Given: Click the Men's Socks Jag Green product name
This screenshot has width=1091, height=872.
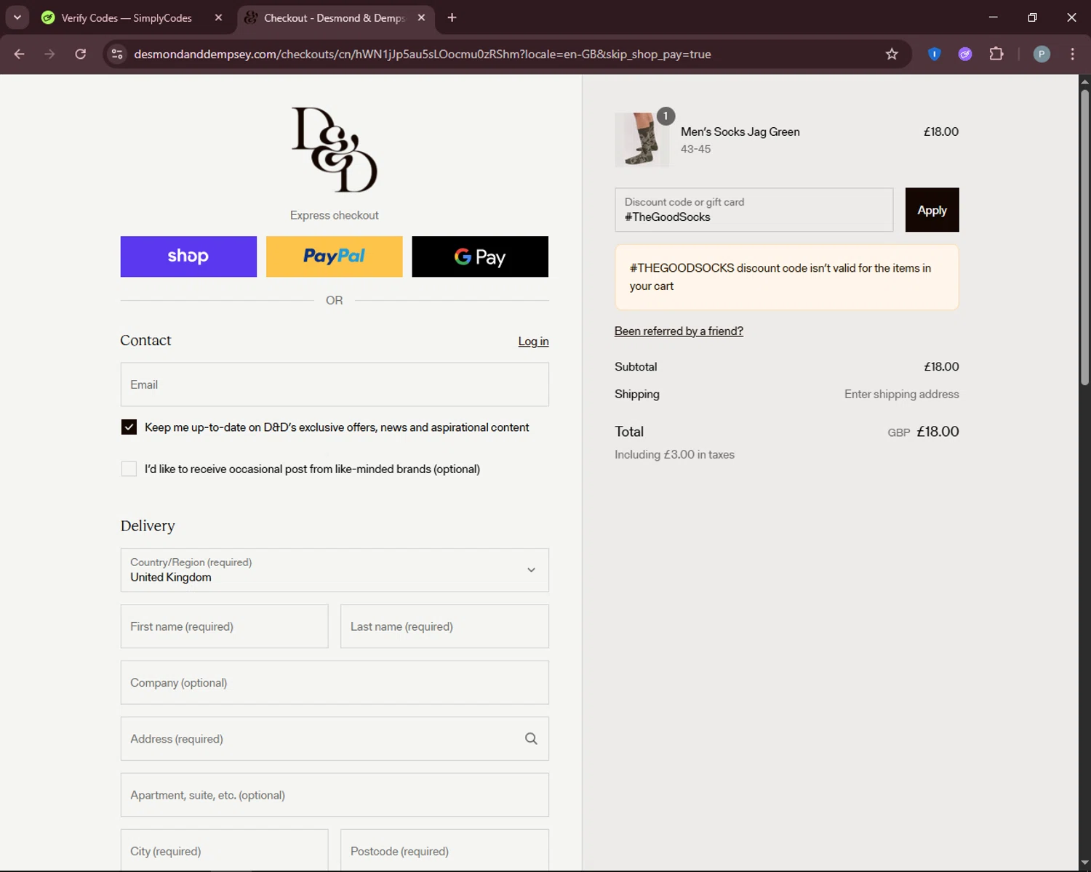Looking at the screenshot, I should (x=740, y=132).
